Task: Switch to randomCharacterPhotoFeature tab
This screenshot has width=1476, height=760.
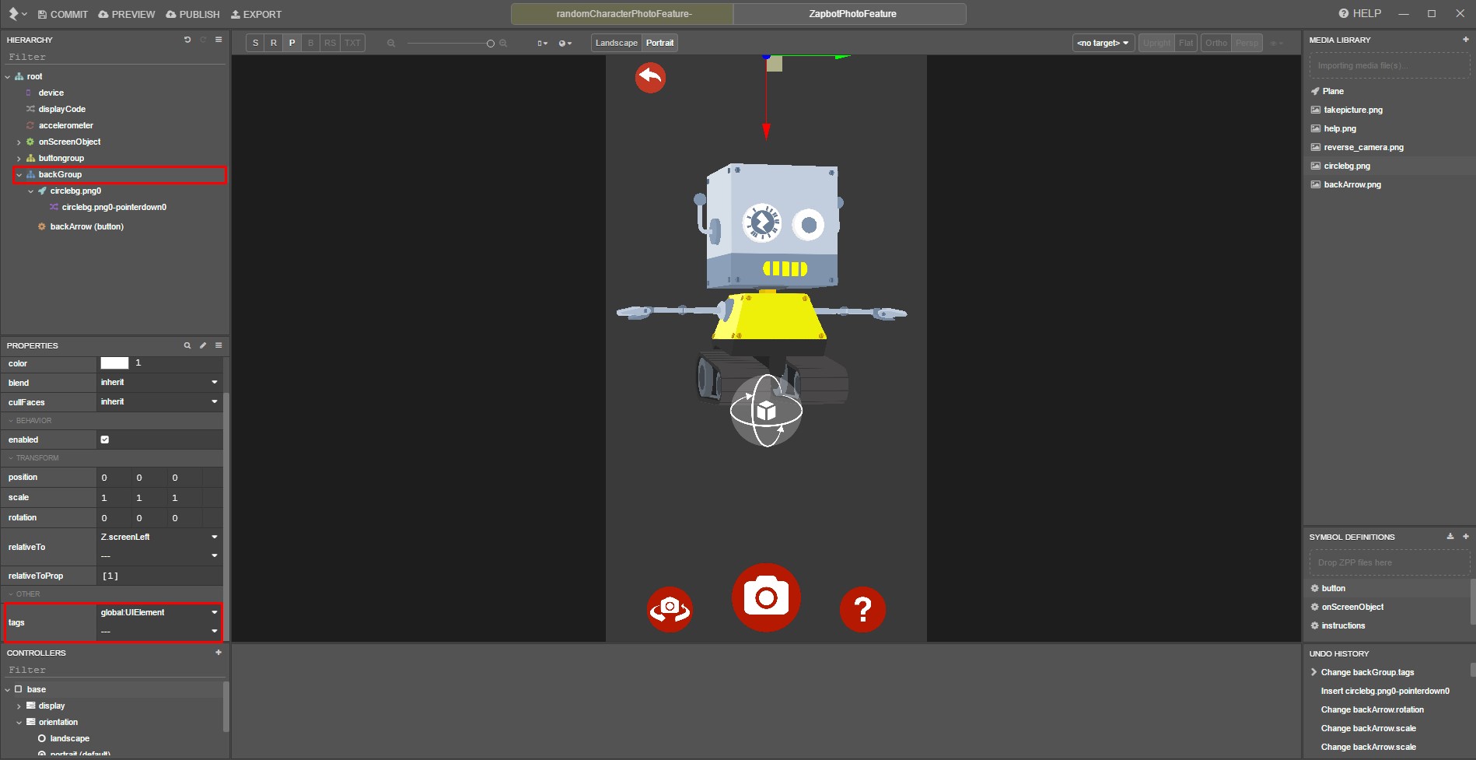Action: (x=623, y=14)
